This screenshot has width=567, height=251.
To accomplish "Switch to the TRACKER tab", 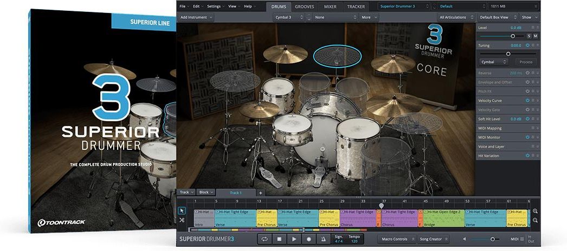I will click(356, 6).
